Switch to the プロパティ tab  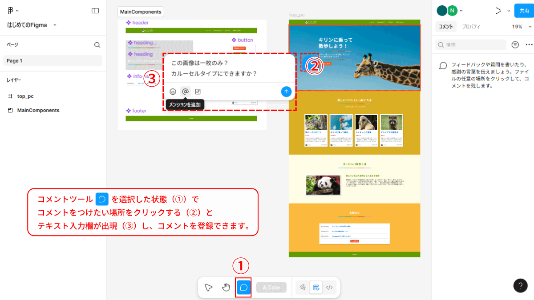tap(471, 27)
